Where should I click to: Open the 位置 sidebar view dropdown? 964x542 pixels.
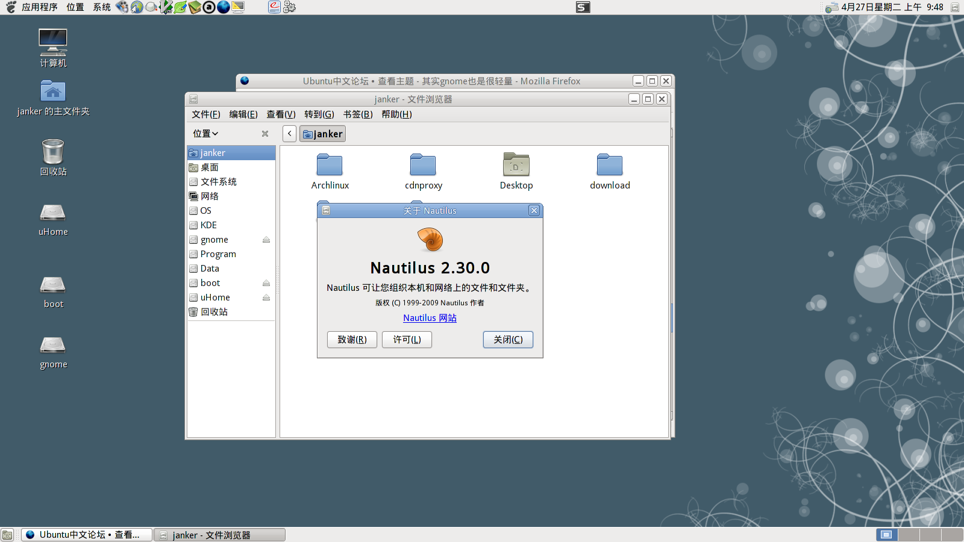click(x=205, y=134)
